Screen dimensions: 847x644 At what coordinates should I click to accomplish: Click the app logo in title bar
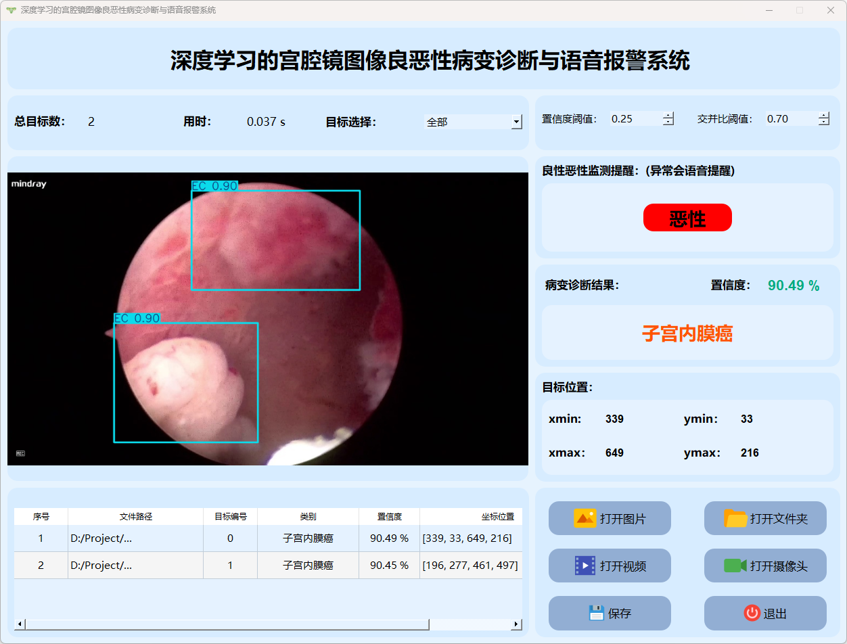pyautogui.click(x=11, y=10)
